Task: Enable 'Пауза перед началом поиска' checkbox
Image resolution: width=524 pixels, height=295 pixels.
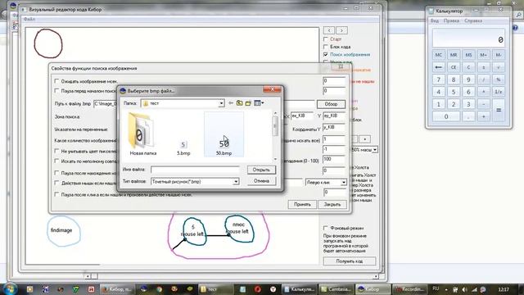Action: click(56, 91)
